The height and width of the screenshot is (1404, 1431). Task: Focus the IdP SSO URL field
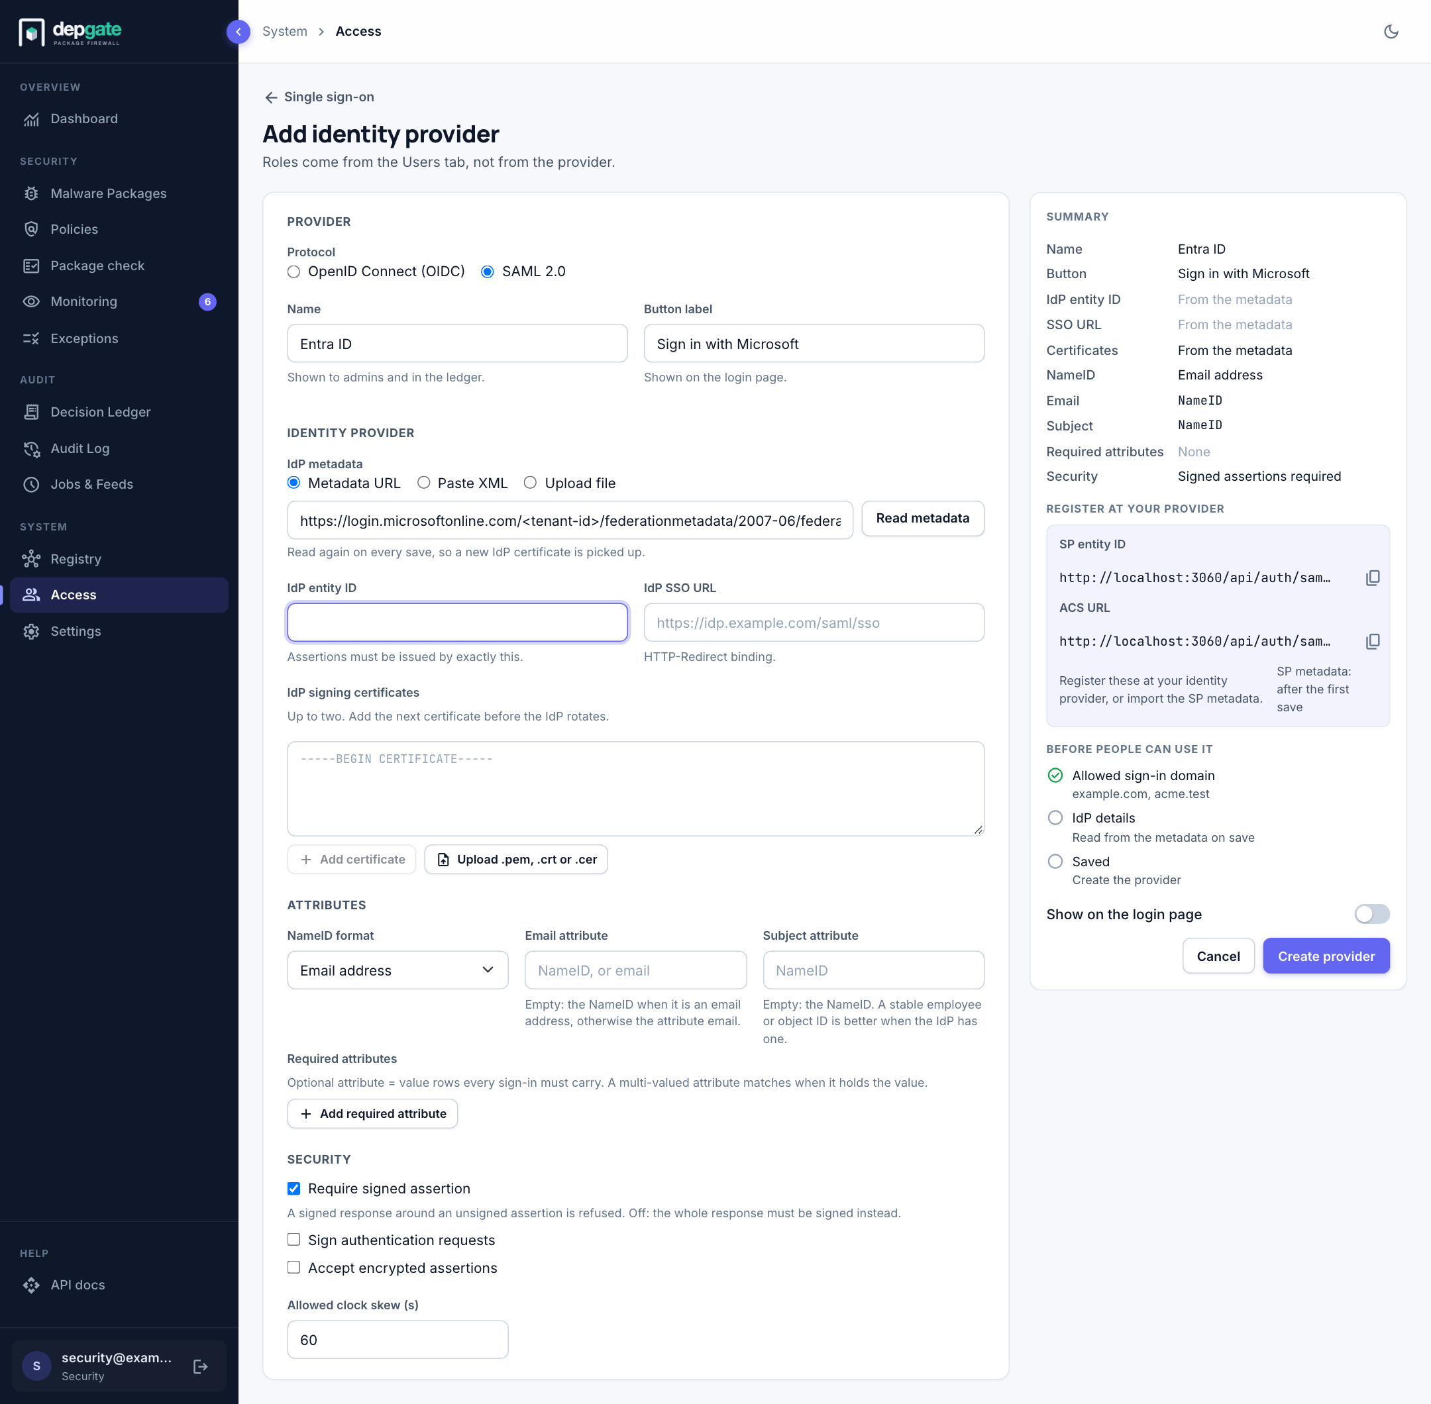tap(814, 623)
